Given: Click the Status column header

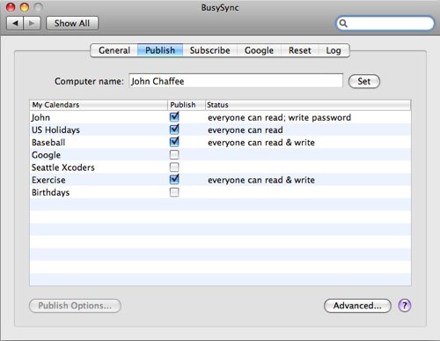Looking at the screenshot, I should point(308,105).
